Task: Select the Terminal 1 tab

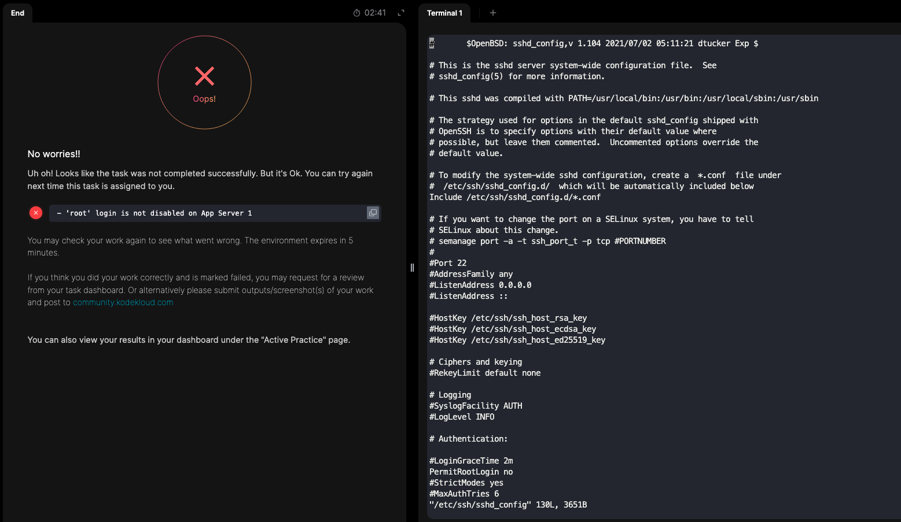Action: click(x=444, y=13)
